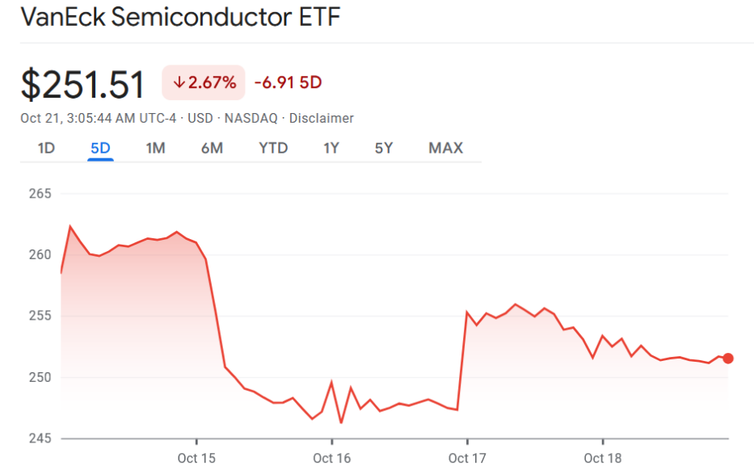754x474 pixels.
Task: Open the 1M time range tab
Action: (155, 148)
